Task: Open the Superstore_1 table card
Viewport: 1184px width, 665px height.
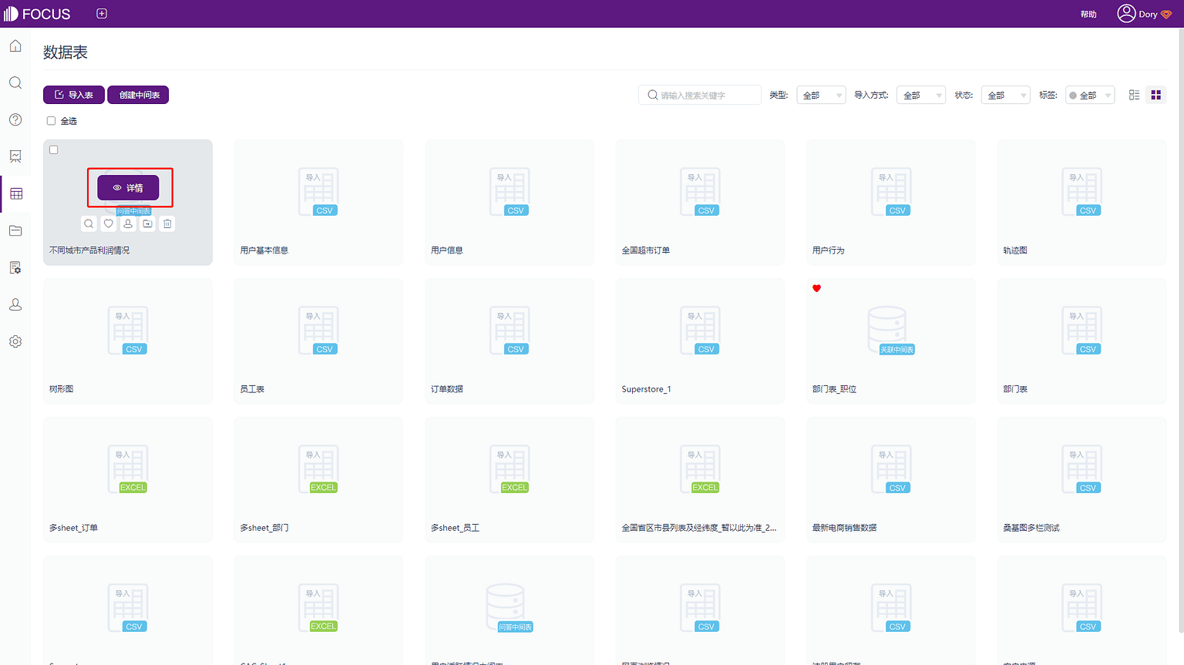Action: [700, 341]
